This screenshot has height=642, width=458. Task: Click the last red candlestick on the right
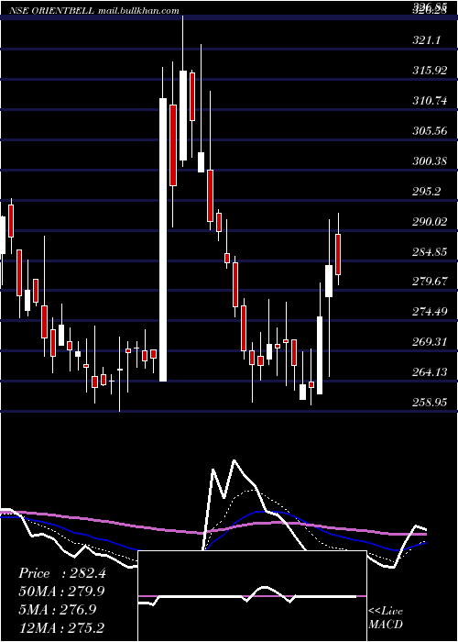click(338, 254)
